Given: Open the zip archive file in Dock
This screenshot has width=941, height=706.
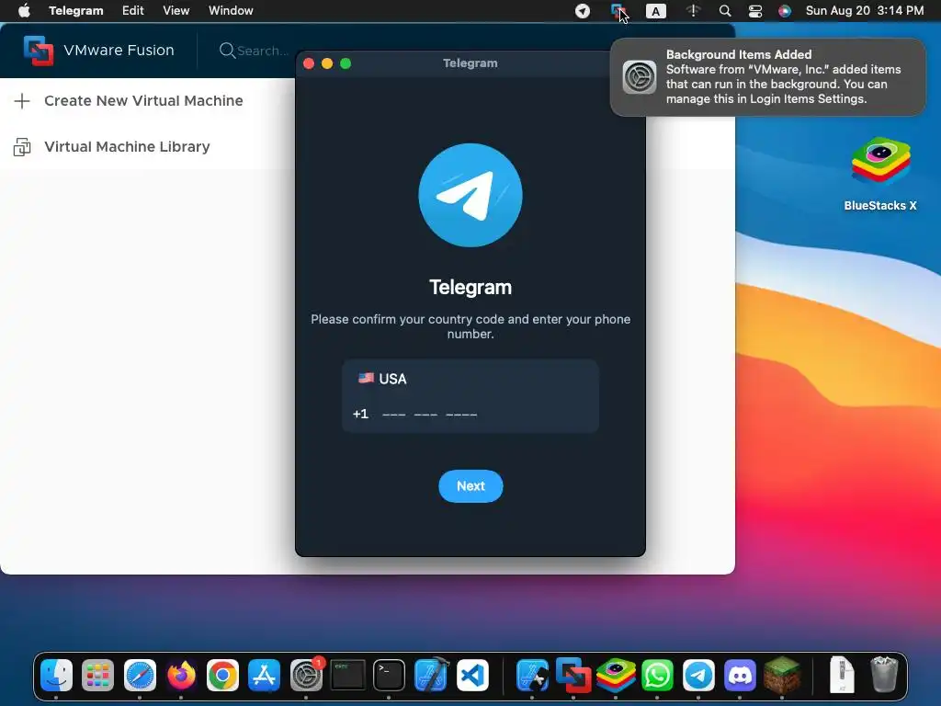Looking at the screenshot, I should [842, 675].
